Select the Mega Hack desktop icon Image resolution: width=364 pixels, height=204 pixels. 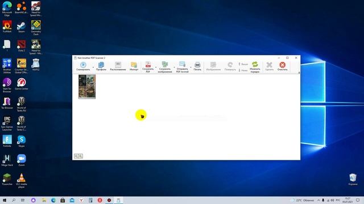(7, 160)
